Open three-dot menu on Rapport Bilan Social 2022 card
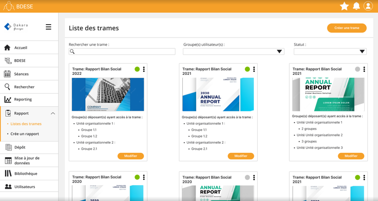Viewport: 378px width, 201px height. pyautogui.click(x=144, y=69)
